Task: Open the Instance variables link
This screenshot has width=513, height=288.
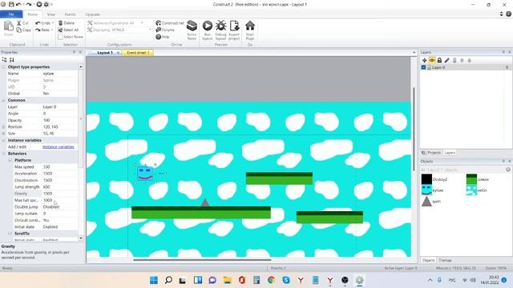Action: pyautogui.click(x=59, y=147)
